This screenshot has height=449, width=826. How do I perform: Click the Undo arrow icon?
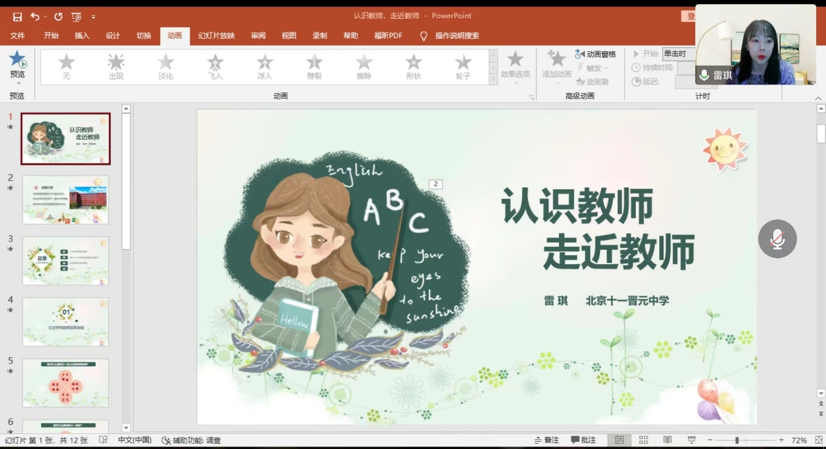[35, 16]
